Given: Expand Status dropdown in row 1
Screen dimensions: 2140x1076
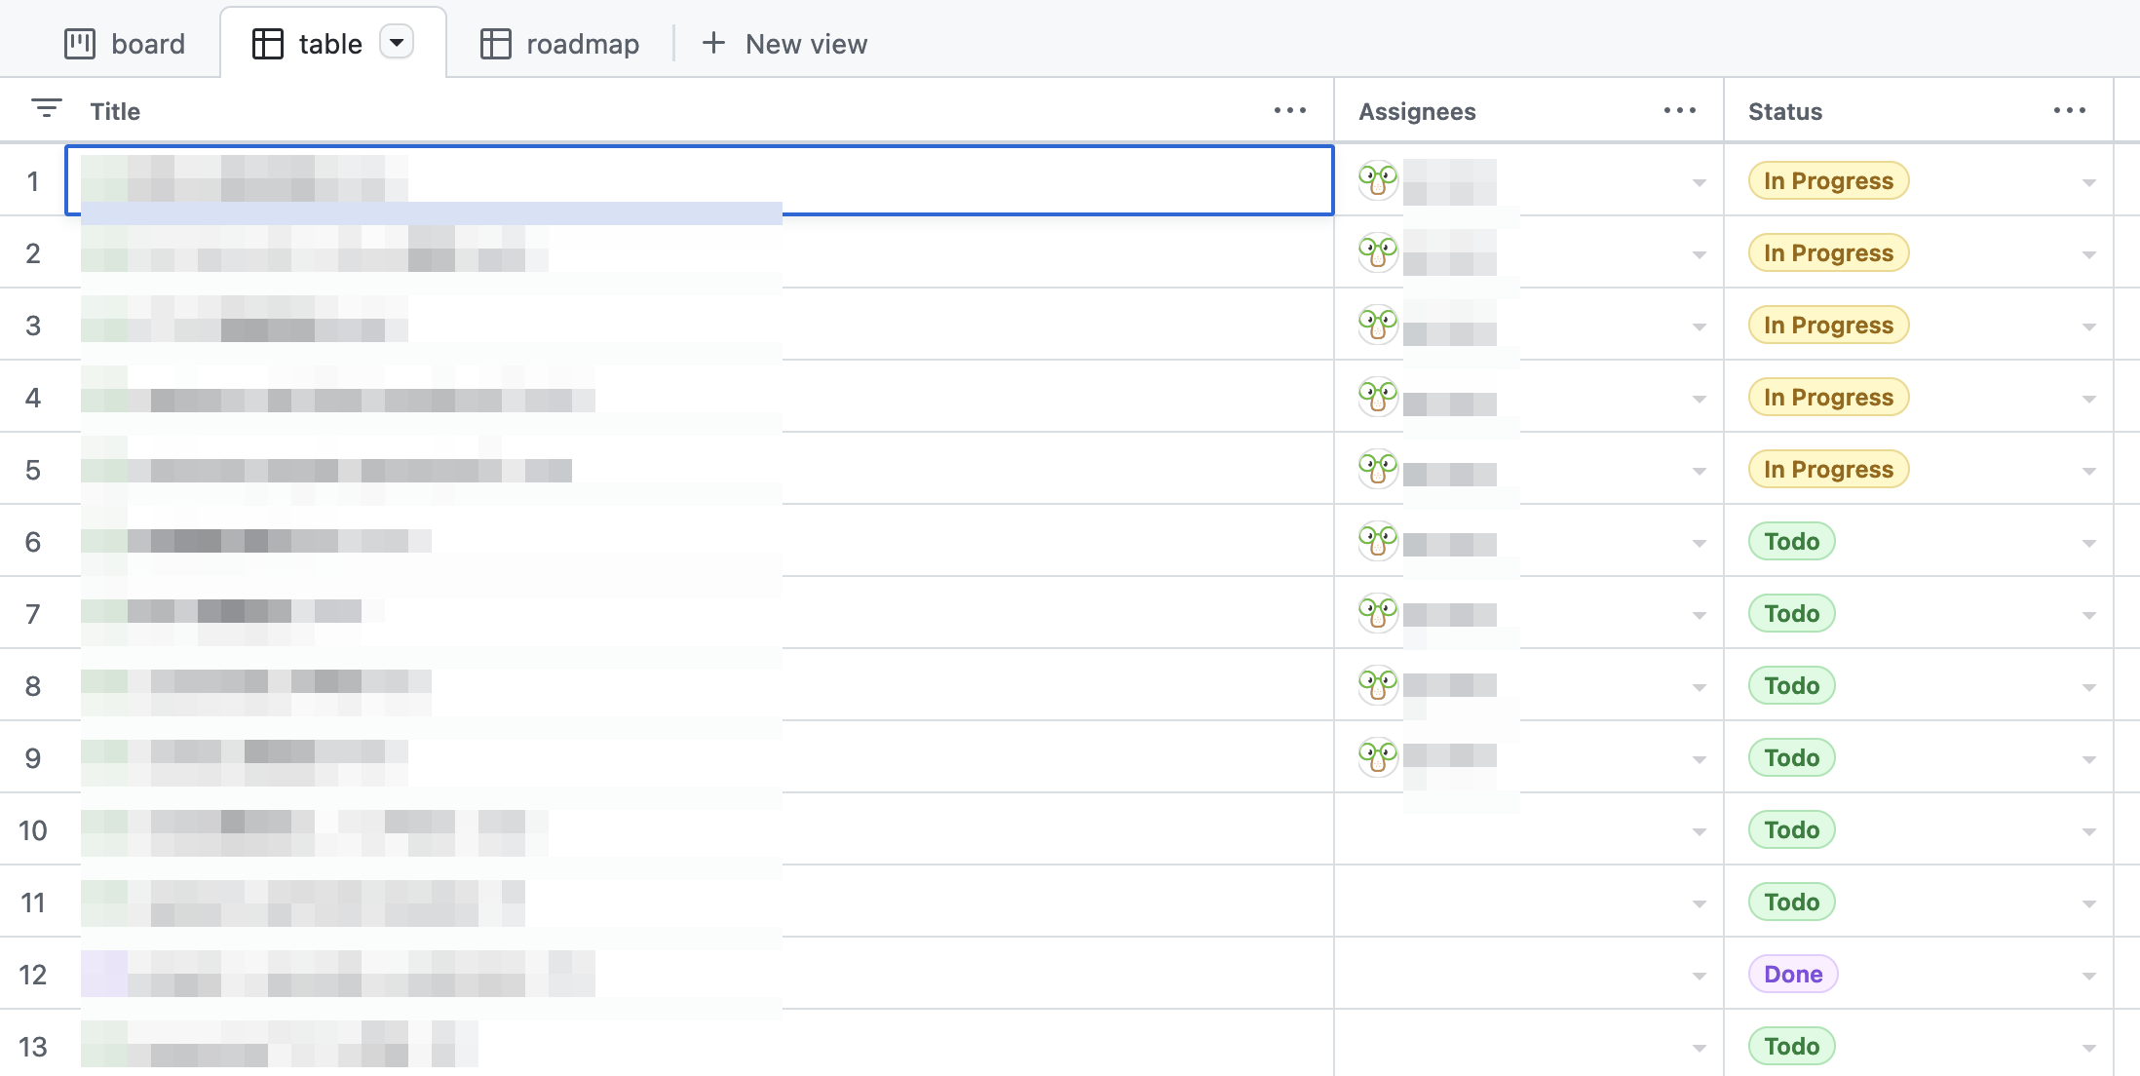Looking at the screenshot, I should click(2088, 182).
